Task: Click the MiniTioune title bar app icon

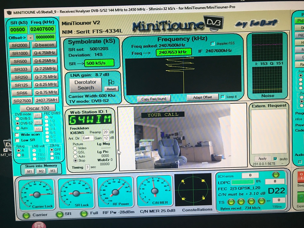Action: tap(9, 13)
